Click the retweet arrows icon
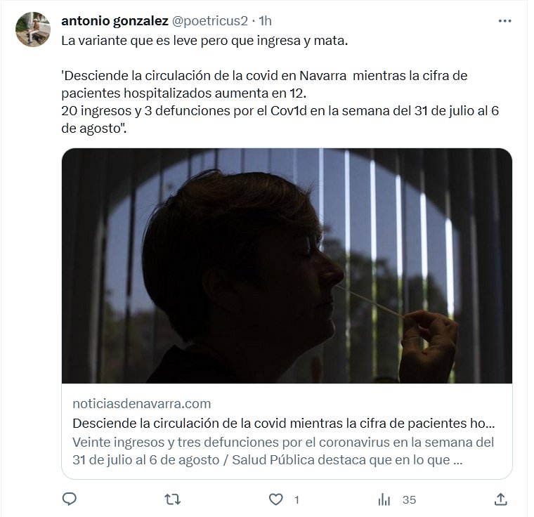This screenshot has height=517, width=534. tap(173, 499)
